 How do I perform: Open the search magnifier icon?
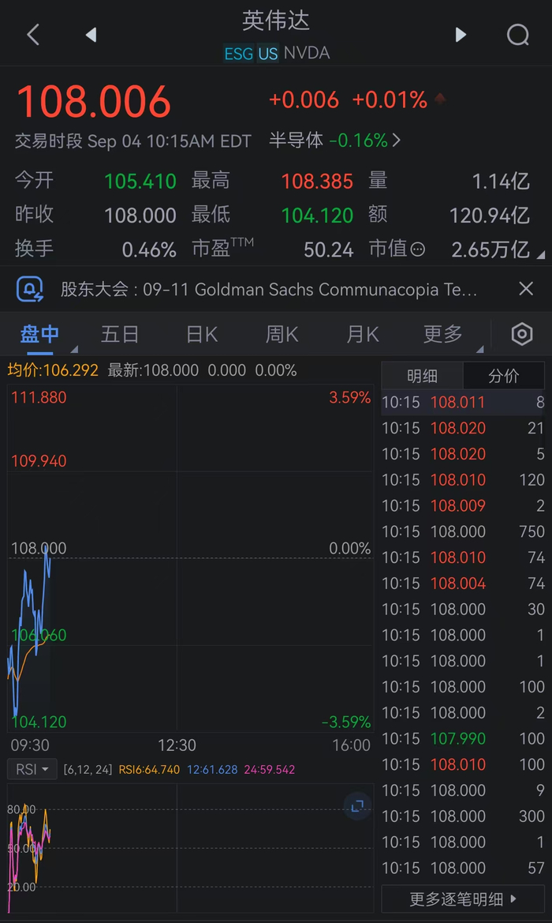coord(518,35)
